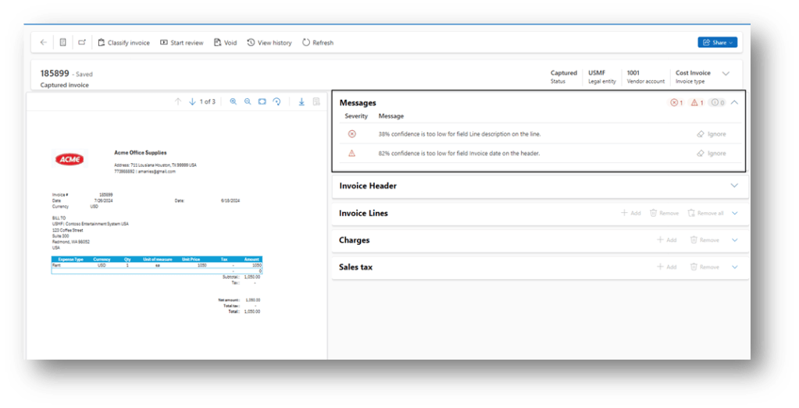Zoom out of the invoice document
This screenshot has height=408, width=799.
tap(248, 102)
